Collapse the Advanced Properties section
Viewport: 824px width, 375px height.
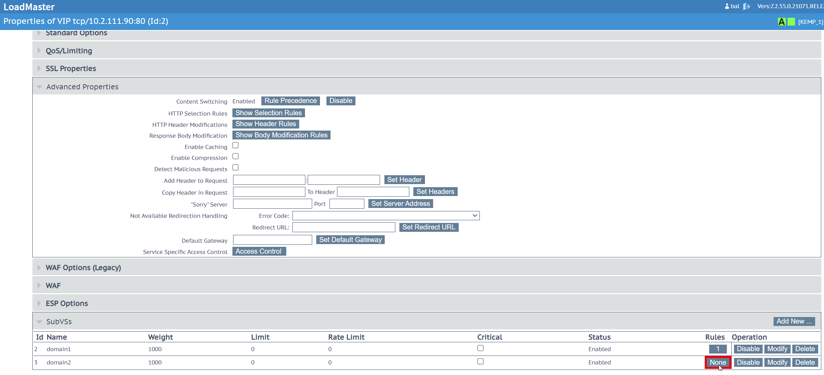(x=427, y=87)
